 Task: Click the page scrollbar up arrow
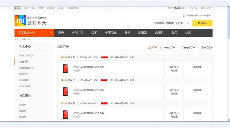click(228, 7)
